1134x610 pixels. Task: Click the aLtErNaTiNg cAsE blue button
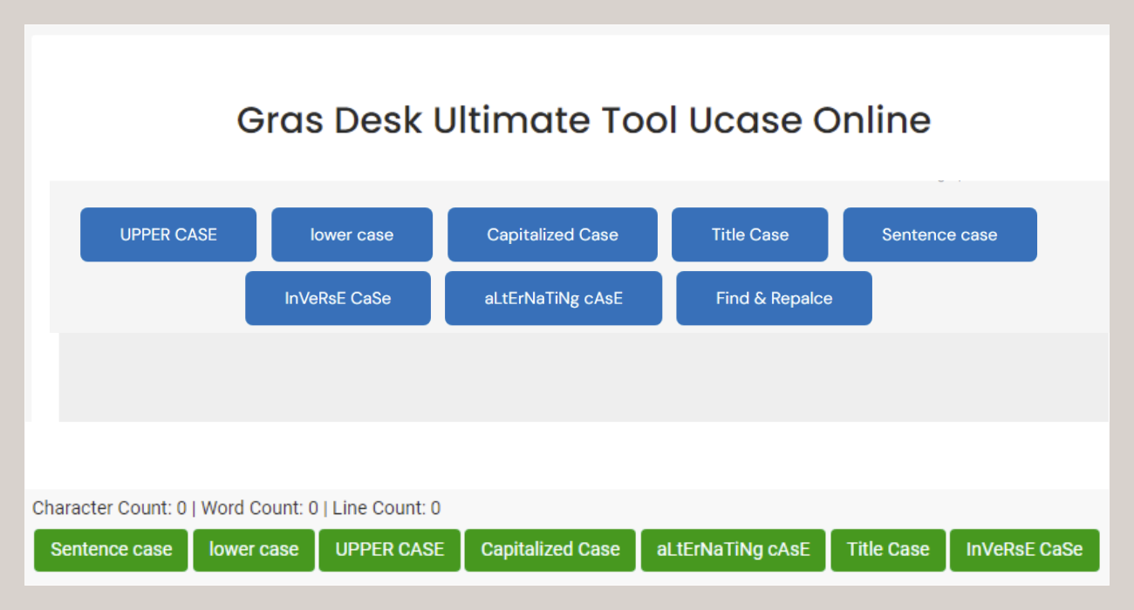click(553, 298)
